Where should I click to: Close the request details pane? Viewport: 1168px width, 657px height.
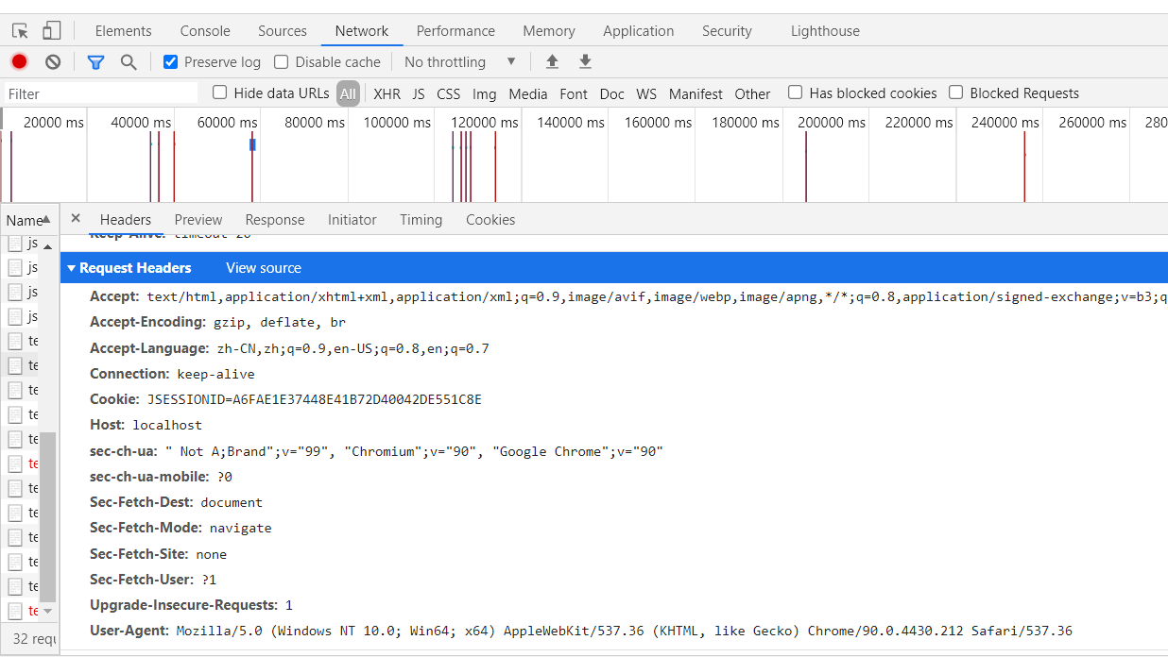click(x=76, y=218)
